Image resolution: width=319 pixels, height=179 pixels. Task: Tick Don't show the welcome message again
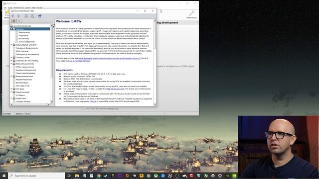tap(84, 109)
